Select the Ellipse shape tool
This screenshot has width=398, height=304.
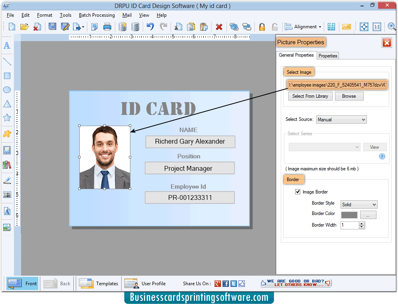click(7, 90)
